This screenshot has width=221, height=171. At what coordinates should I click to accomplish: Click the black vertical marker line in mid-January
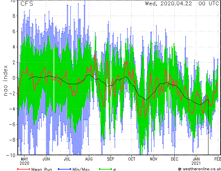click(x=208, y=127)
